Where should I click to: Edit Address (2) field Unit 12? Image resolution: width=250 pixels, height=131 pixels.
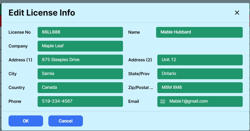(200, 60)
